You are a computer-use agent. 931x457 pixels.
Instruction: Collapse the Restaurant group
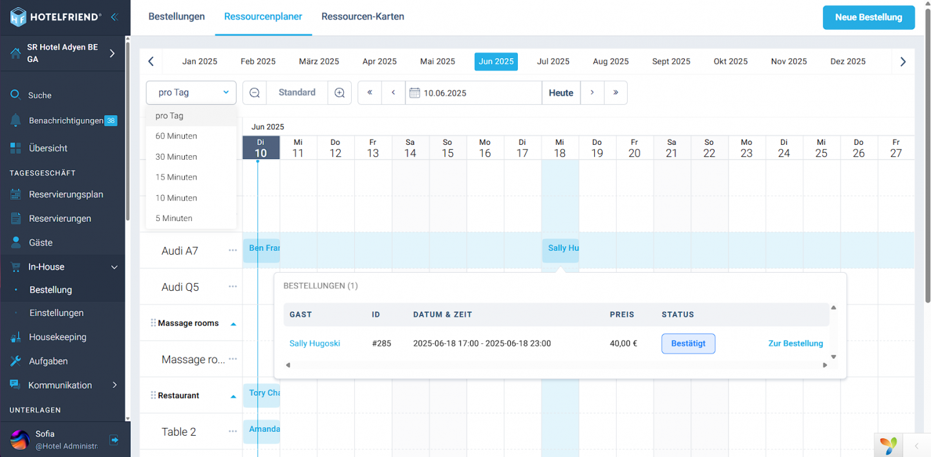233,396
